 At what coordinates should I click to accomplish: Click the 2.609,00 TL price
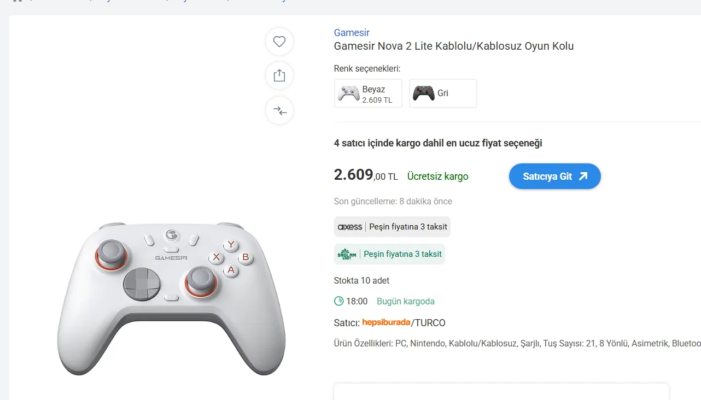tap(365, 175)
